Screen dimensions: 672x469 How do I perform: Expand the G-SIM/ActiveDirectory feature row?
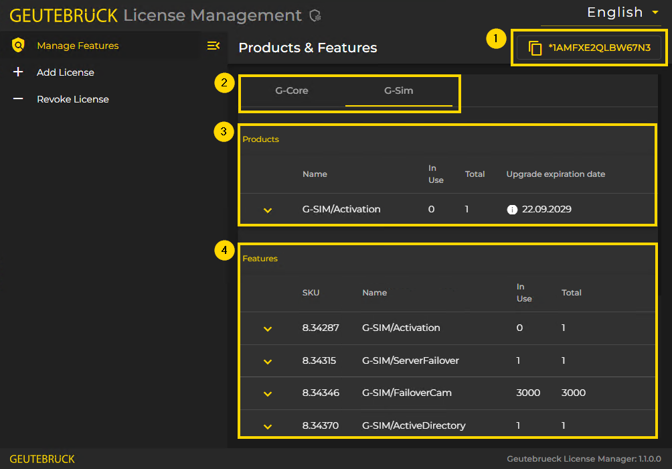[x=268, y=426]
